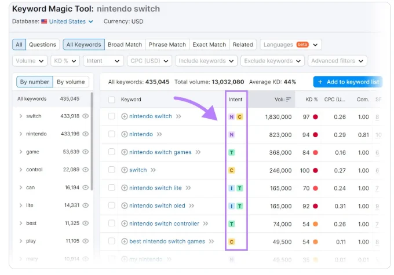Click the red KD indicator for 'nintendo switch'
The image size is (394, 275).
(x=315, y=117)
